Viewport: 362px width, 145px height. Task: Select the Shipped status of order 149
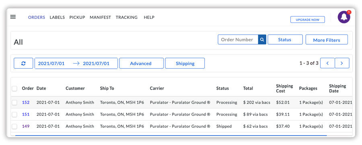point(224,127)
